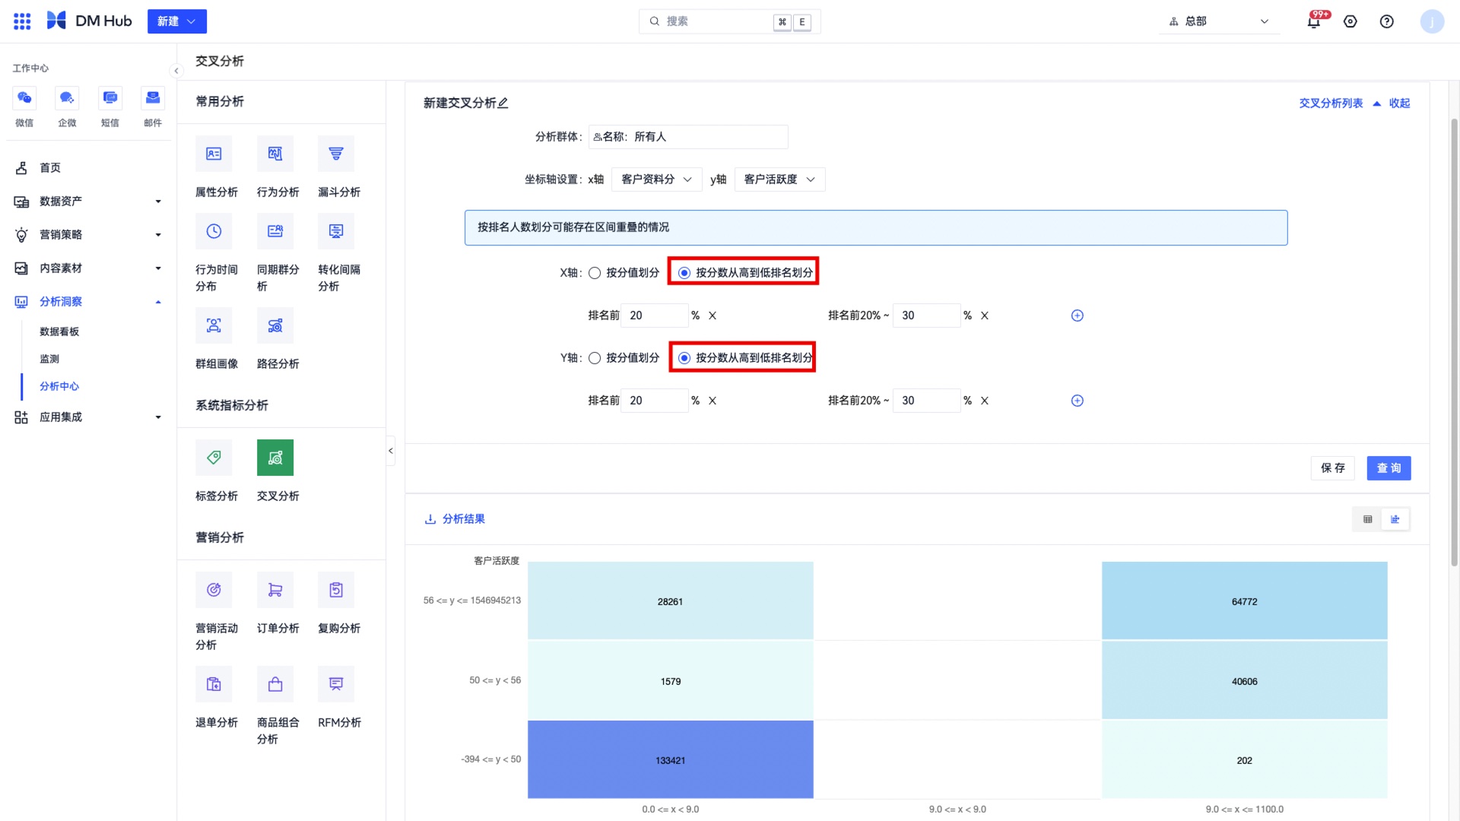
Task: Click heatmap cell with value 64772
Action: (x=1245, y=601)
